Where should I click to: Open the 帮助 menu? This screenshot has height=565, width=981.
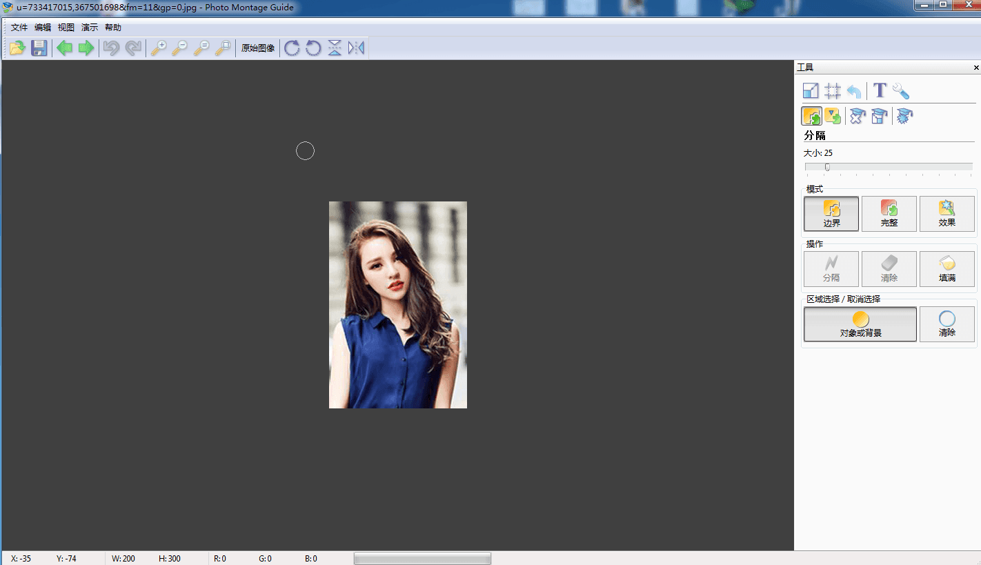point(113,28)
